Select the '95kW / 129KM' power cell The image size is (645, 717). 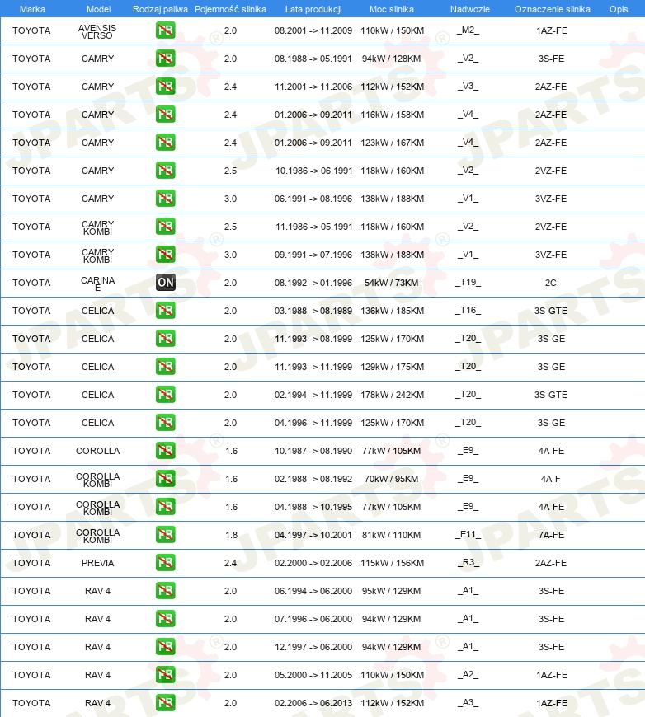click(392, 591)
